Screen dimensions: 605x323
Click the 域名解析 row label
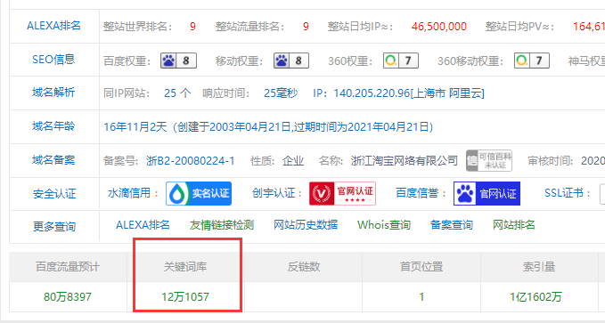tap(53, 93)
